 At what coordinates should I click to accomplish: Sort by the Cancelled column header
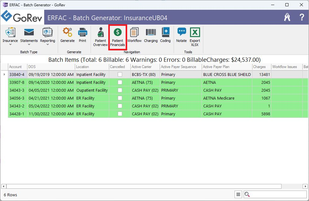pyautogui.click(x=120, y=67)
